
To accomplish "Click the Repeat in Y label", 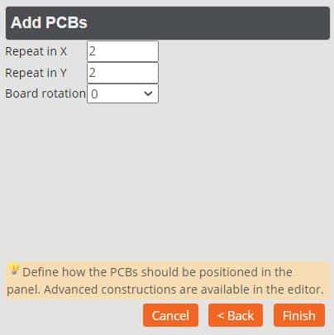I will [x=36, y=73].
